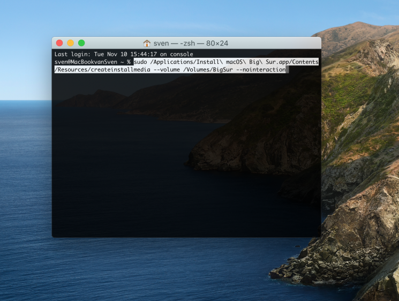
Task: Click the "Last login" line in Terminal
Action: click(x=123, y=55)
